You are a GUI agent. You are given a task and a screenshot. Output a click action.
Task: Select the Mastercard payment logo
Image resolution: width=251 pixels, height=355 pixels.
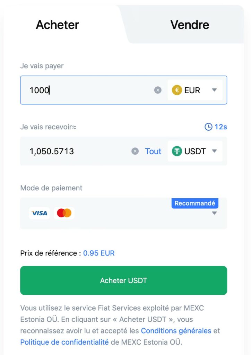pos(65,213)
